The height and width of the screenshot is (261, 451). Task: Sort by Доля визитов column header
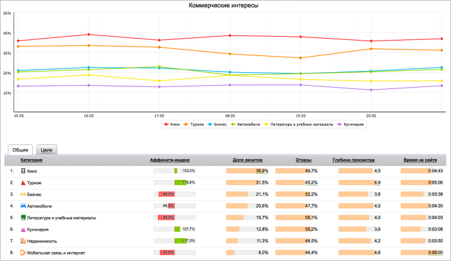pyautogui.click(x=247, y=159)
